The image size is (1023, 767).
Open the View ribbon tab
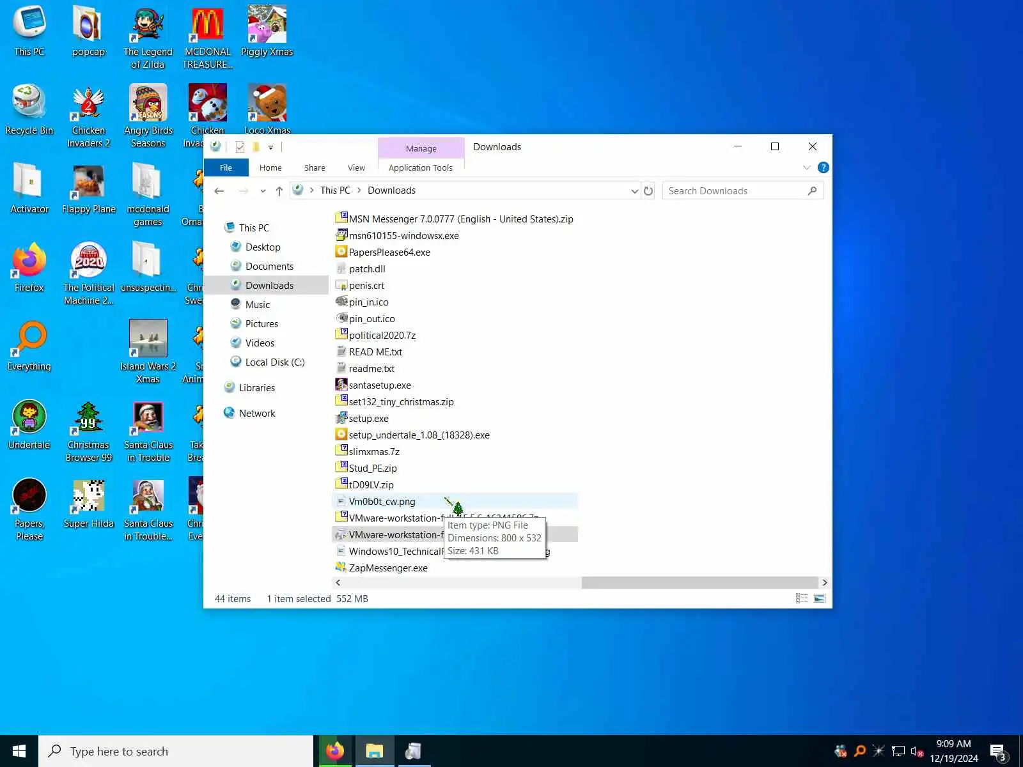tap(356, 167)
